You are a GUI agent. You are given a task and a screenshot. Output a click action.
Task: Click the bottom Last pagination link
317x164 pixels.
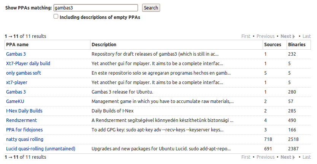[x=307, y=157]
